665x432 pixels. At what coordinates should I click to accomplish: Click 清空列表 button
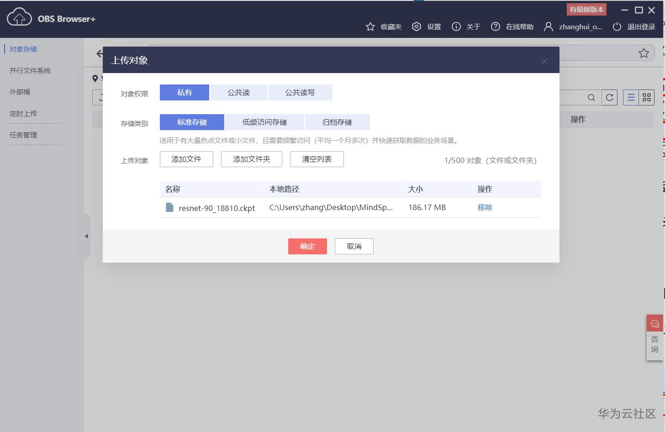317,159
